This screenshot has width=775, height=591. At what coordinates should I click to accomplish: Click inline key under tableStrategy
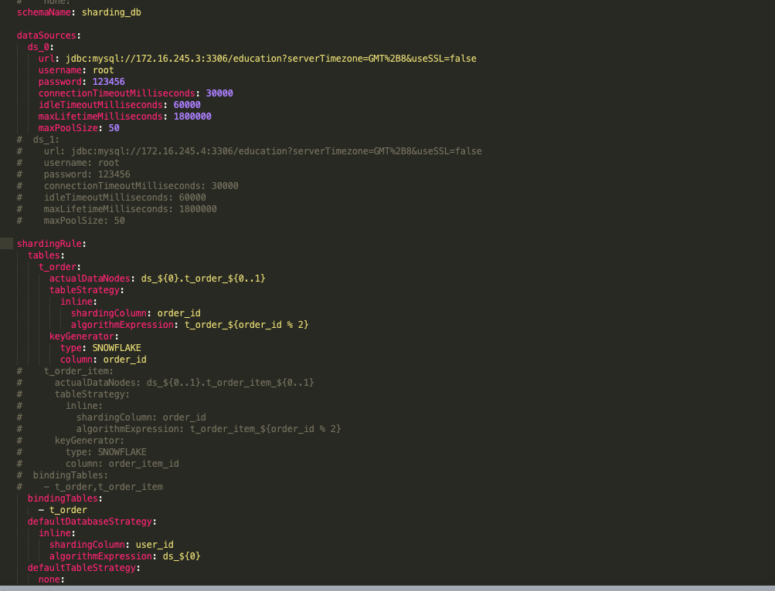click(x=76, y=302)
